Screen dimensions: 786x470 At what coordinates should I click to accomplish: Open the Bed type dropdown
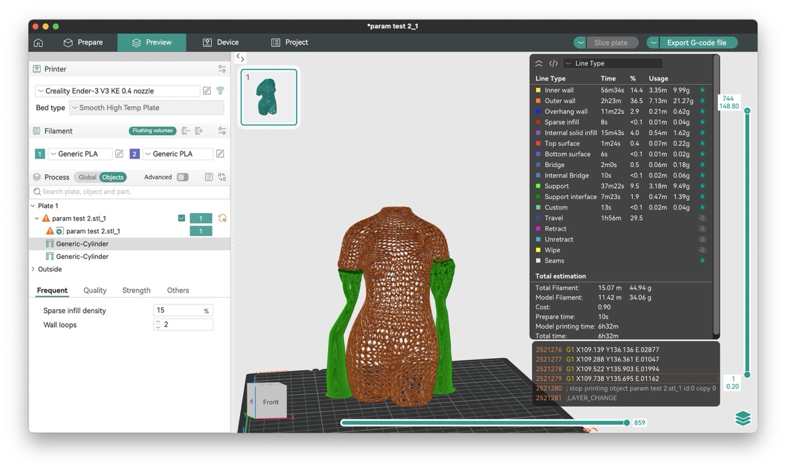click(146, 108)
